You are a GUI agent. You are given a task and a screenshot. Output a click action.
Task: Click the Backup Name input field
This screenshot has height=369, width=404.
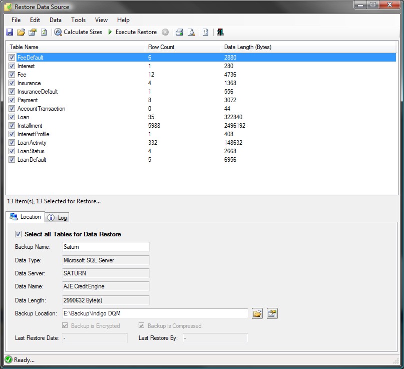pos(105,246)
